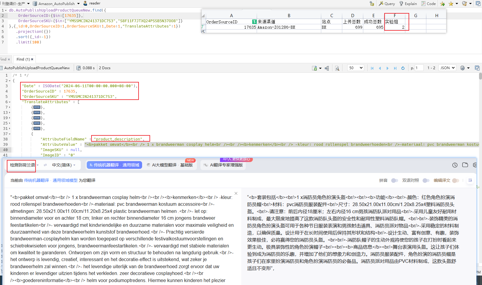Collapse the TranslateAttributes array at line 6
482x285 pixels.
(x=9, y=102)
